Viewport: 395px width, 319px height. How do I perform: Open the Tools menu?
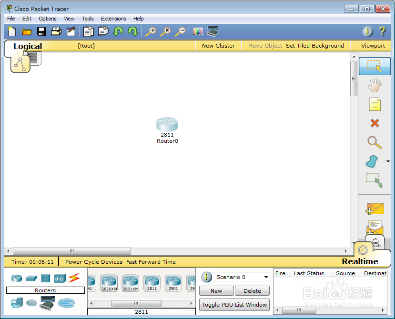coord(88,19)
